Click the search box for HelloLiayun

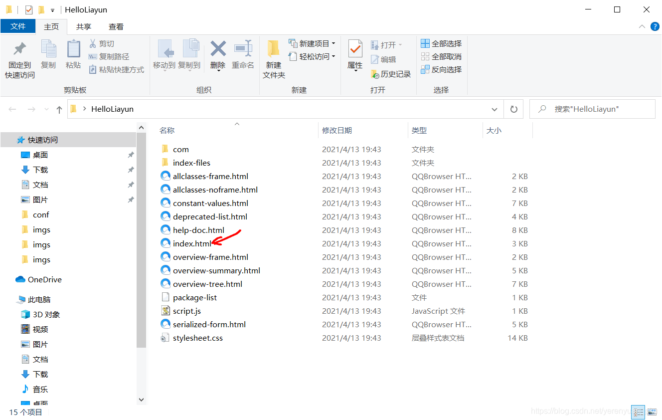(x=592, y=109)
